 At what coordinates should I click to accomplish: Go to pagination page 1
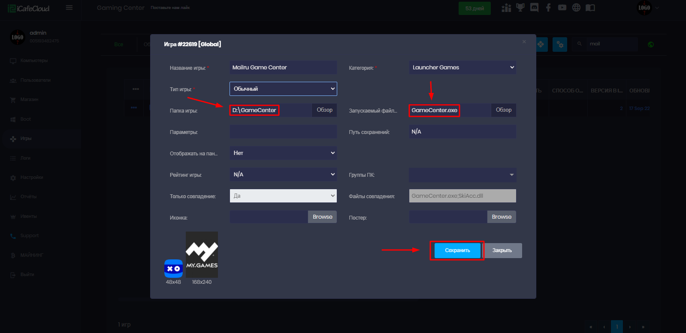tap(617, 327)
